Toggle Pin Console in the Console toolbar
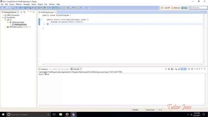 click(x=189, y=69)
